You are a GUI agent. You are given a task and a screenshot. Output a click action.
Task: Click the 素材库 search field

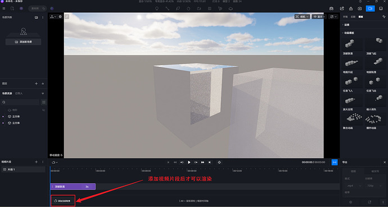pos(37,8)
